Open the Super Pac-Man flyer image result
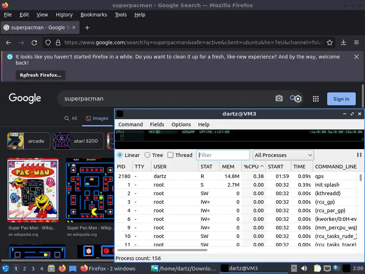The height and width of the screenshot is (274, 365). (33, 190)
